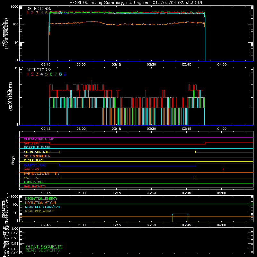Select detector 3 in front segments legend
The image size is (257, 257).
(x=37, y=13)
